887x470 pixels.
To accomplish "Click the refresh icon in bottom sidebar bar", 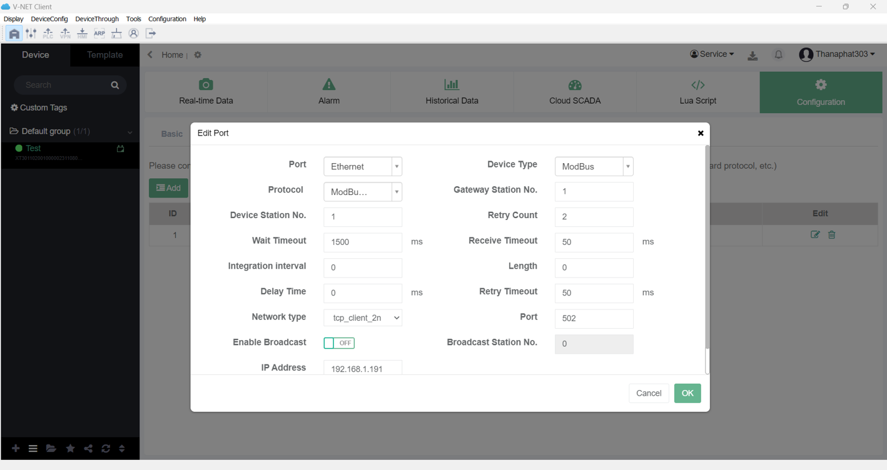I will click(106, 449).
